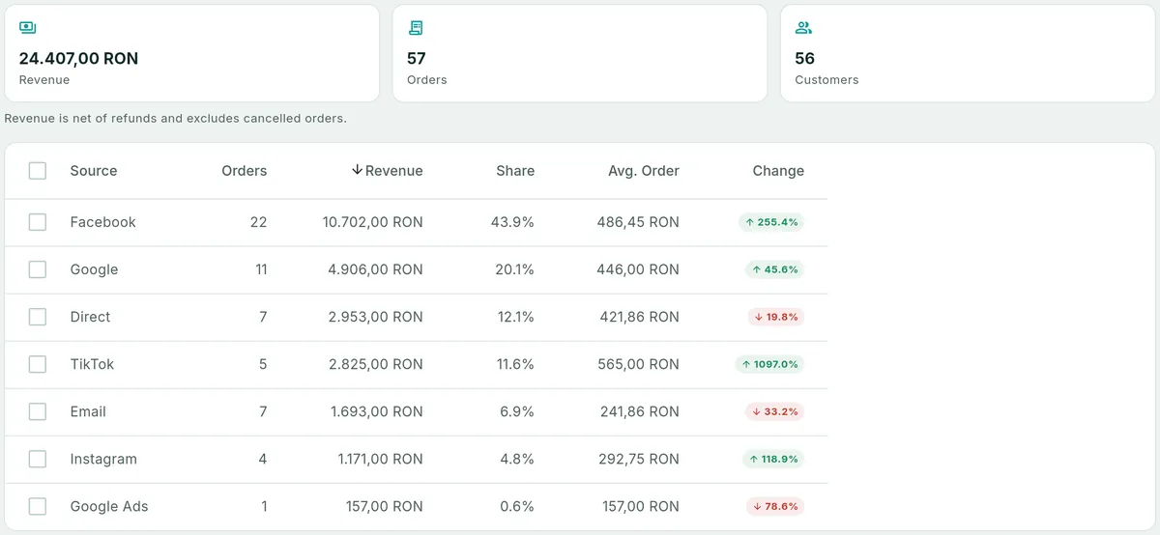Viewport: 1160px width, 535px height.
Task: Click the 45.6% increase badge for Google
Action: coord(774,269)
